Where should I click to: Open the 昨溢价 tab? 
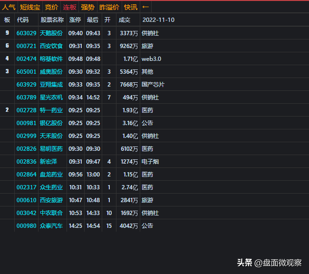(109, 7)
